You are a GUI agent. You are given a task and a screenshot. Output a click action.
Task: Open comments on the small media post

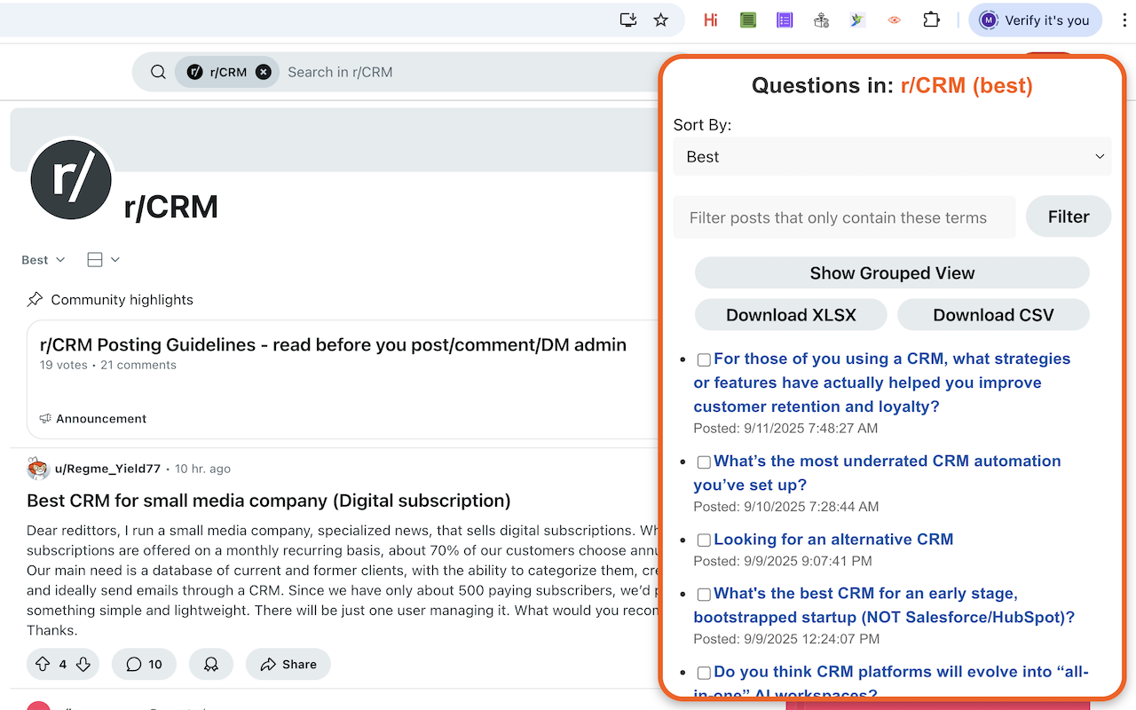(x=144, y=664)
